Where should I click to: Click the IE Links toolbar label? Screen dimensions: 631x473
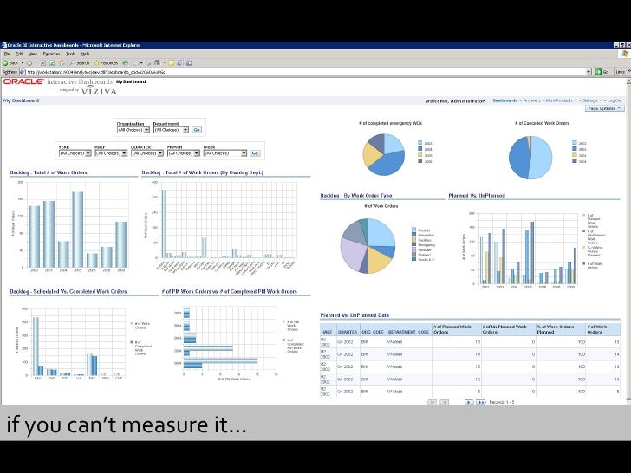coord(620,72)
